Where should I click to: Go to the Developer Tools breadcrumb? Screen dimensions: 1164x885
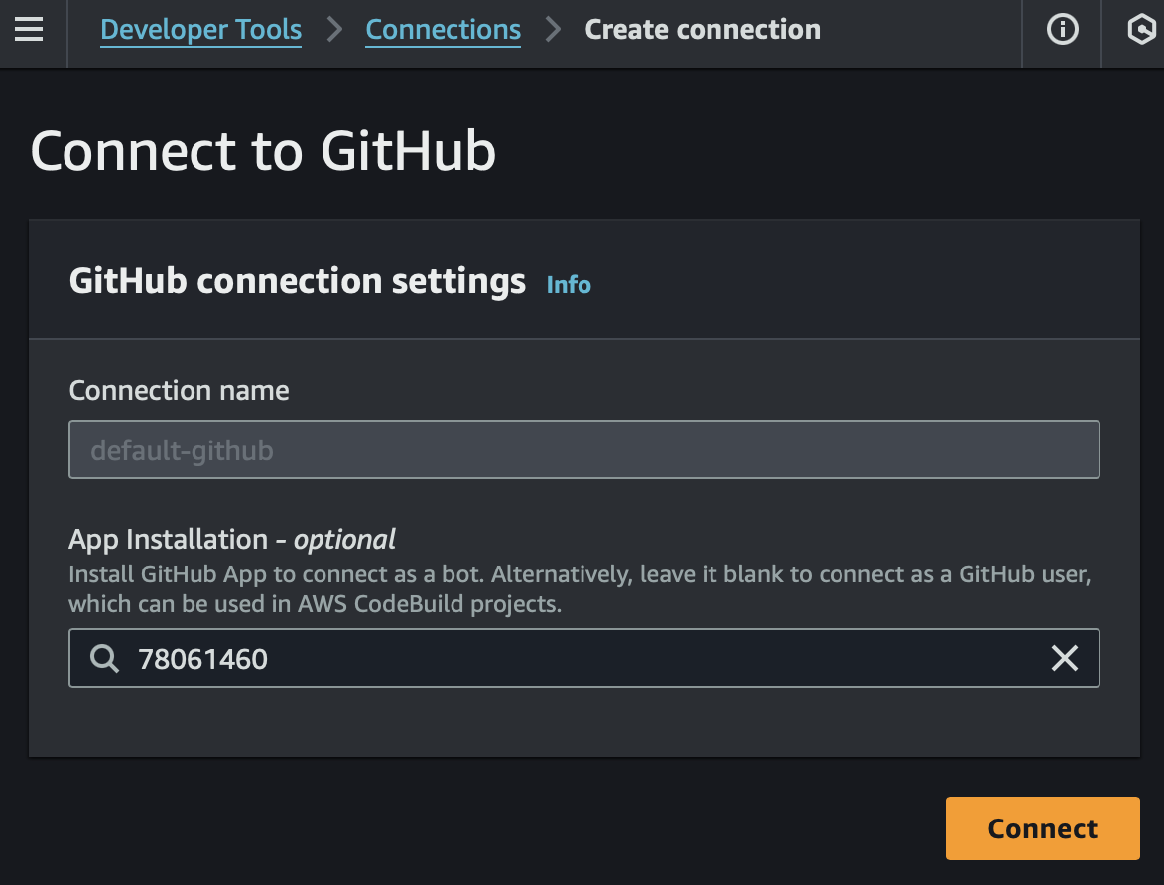click(201, 31)
